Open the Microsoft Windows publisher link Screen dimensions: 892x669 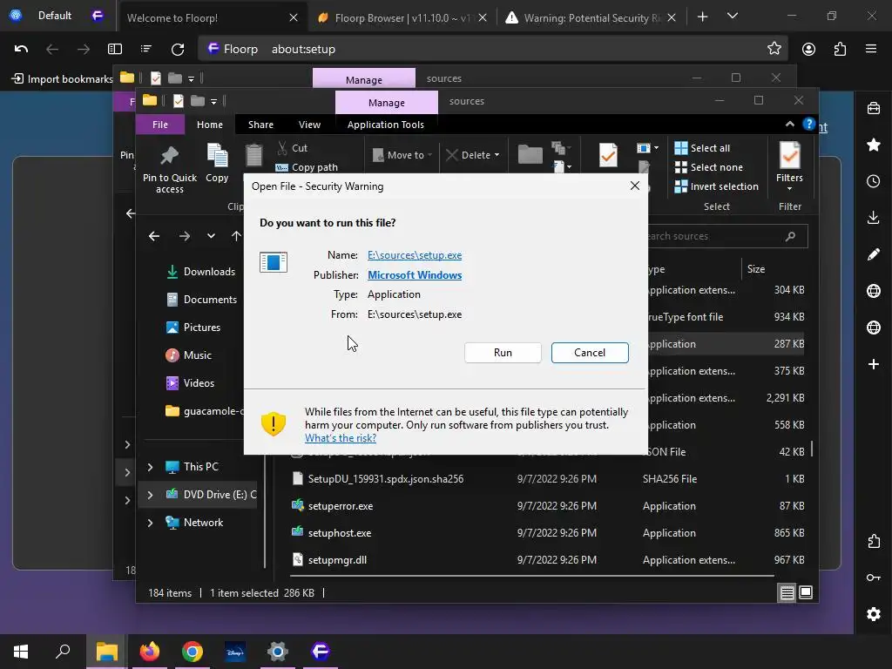coord(414,275)
